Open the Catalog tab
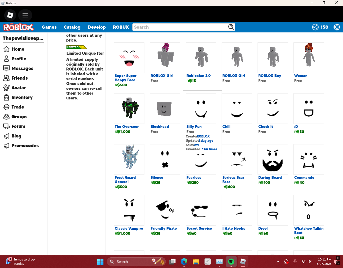Image resolution: width=343 pixels, height=268 pixels. click(72, 27)
